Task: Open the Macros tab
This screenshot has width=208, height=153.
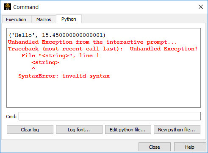Action: point(44,19)
